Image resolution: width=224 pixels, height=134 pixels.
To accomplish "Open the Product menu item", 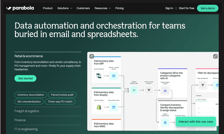I will (48, 8).
